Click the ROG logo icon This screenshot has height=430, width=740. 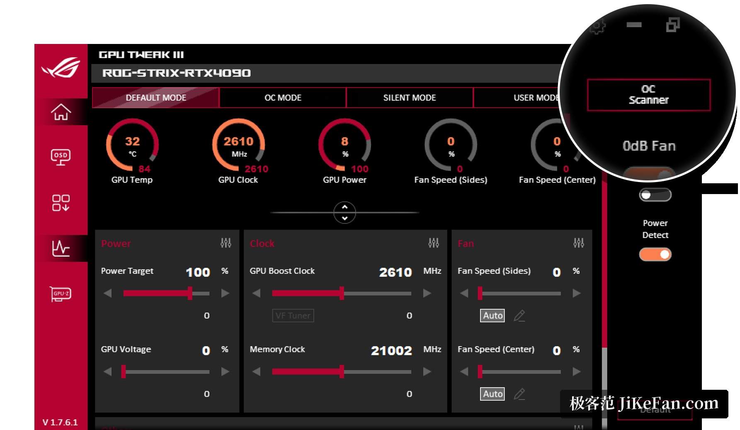tap(61, 68)
